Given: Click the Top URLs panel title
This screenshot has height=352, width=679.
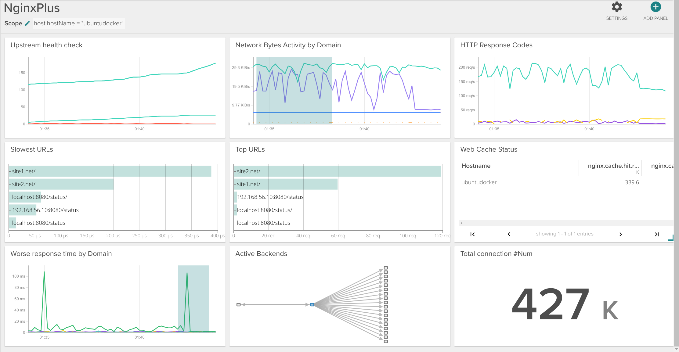Looking at the screenshot, I should pyautogui.click(x=250, y=149).
